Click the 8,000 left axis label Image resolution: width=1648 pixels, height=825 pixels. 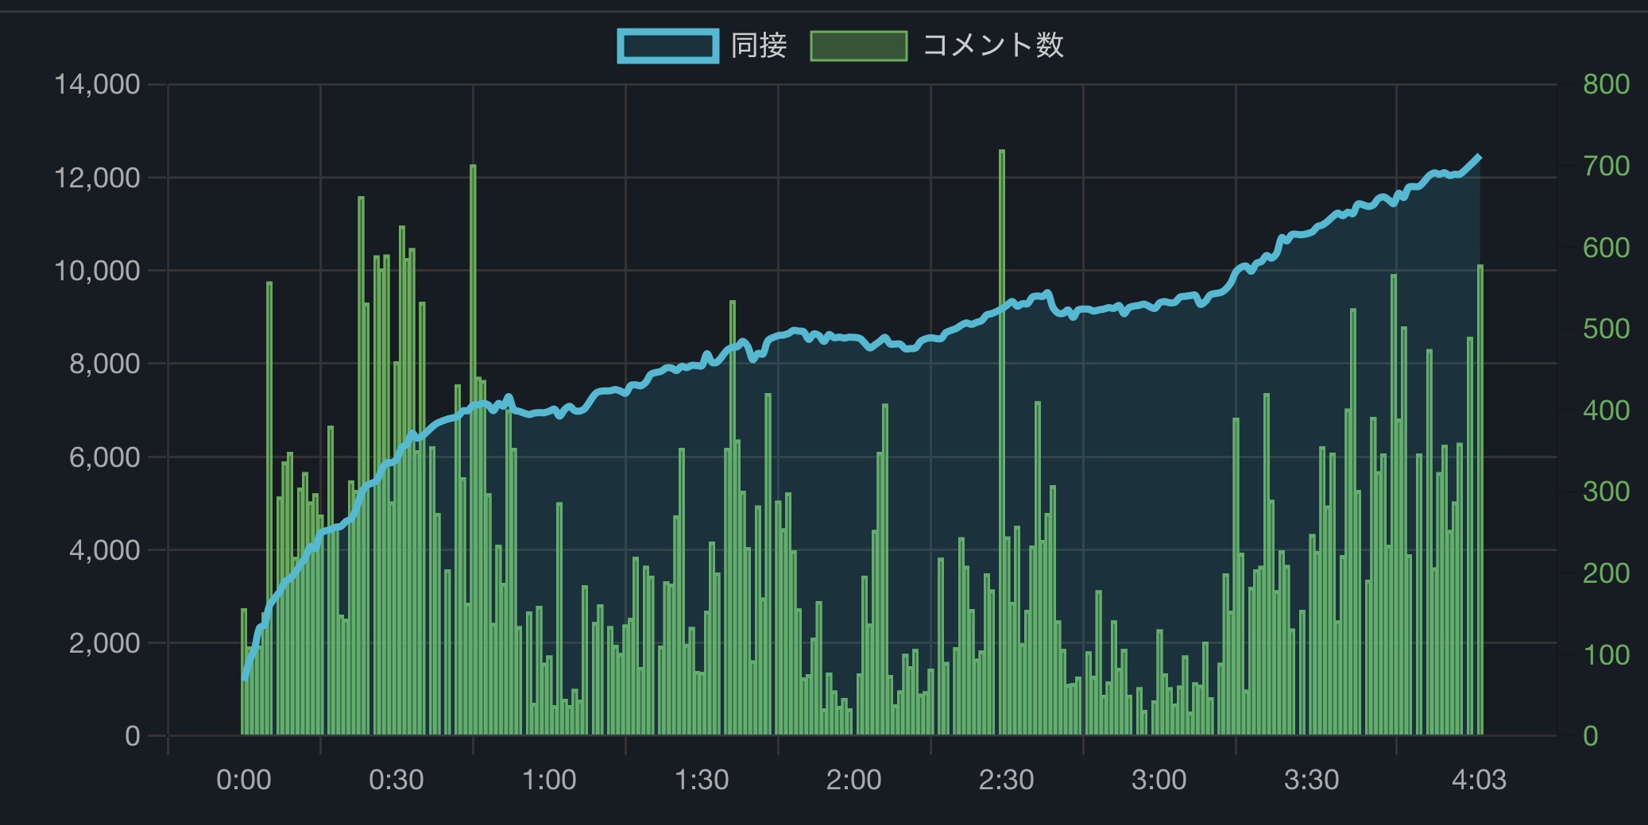(104, 364)
